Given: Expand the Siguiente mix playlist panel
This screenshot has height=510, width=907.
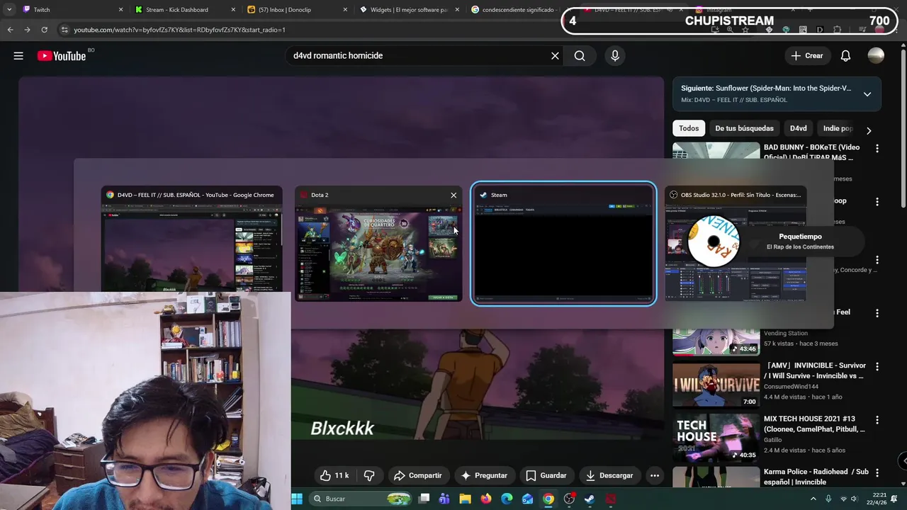Looking at the screenshot, I should pos(867,94).
